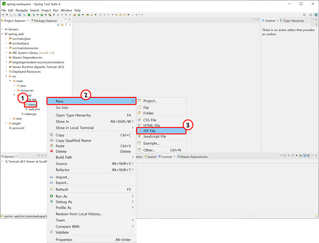Select CSS File from the New submenu

(161, 120)
